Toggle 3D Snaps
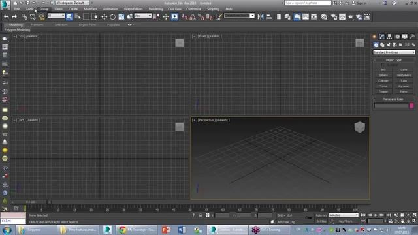418x235 pixels. click(184, 17)
